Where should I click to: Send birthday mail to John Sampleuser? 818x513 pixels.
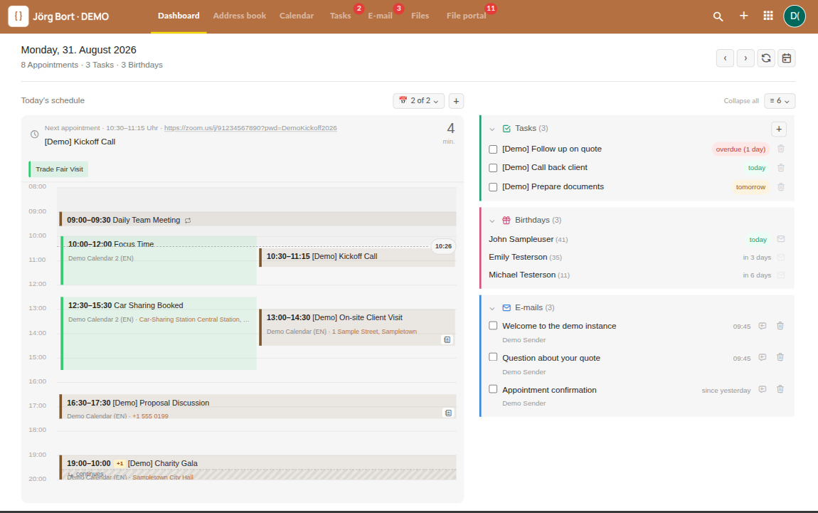click(x=781, y=239)
